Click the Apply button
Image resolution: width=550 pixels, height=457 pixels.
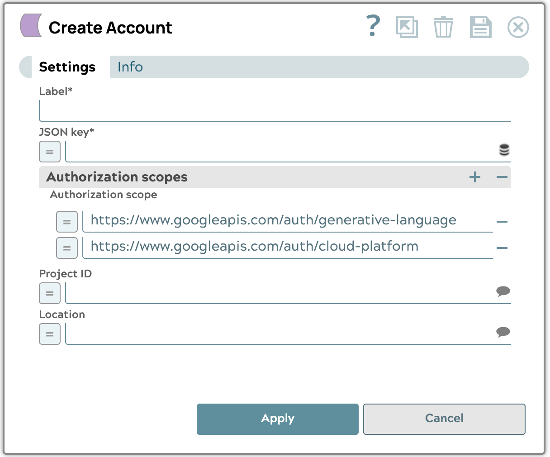pyautogui.click(x=278, y=419)
